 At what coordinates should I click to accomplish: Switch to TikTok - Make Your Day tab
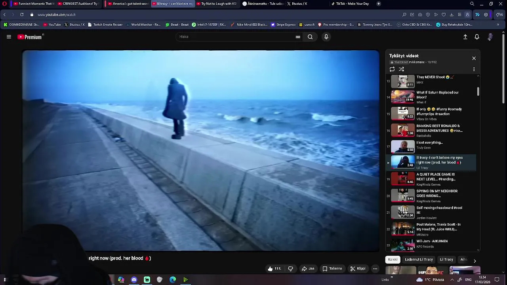(350, 4)
